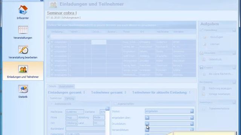Open the Infocenter home icon
The height and width of the screenshot is (135, 241).
pos(23,10)
